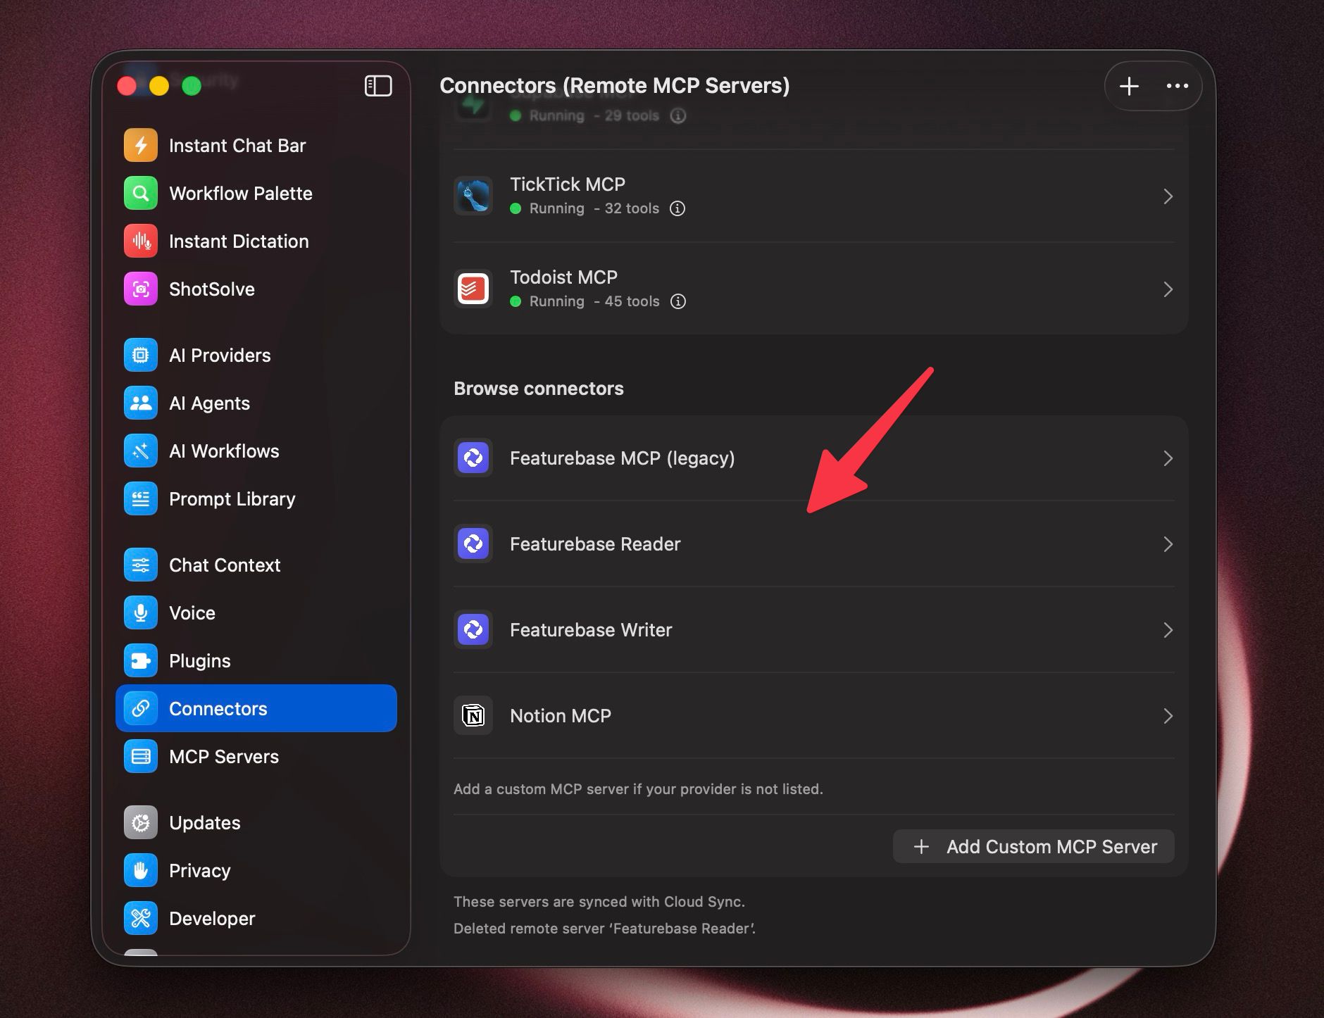Click 'These servers are synced with Cloud Sync' text

[599, 902]
